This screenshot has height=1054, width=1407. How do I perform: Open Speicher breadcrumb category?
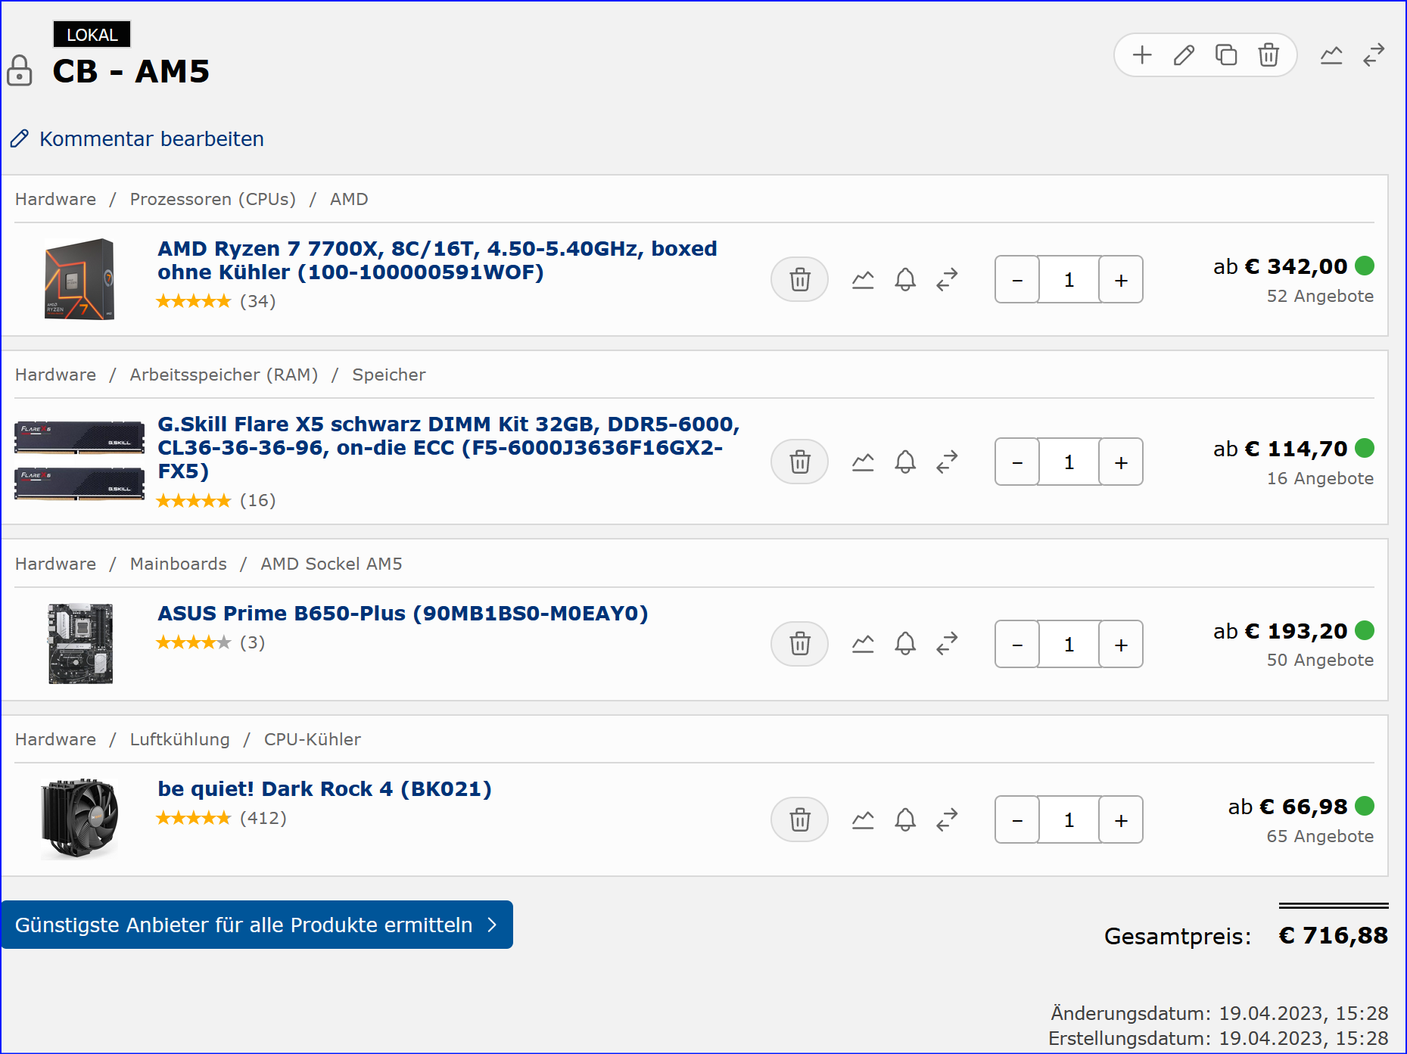pos(389,375)
